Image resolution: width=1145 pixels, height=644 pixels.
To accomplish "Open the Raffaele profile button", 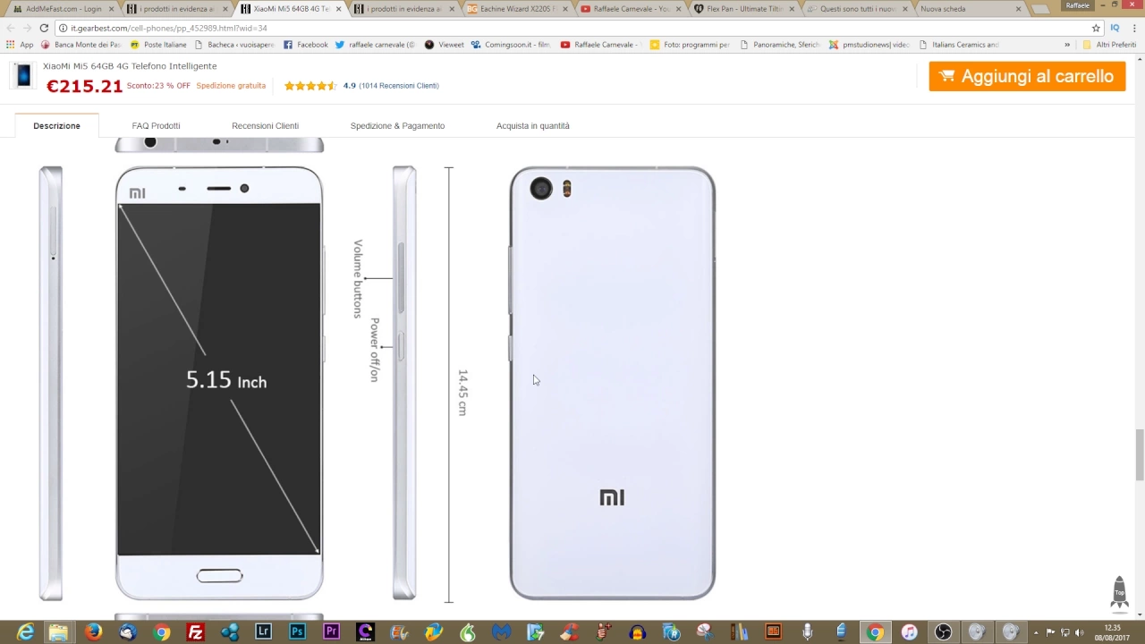I will coord(1077,5).
